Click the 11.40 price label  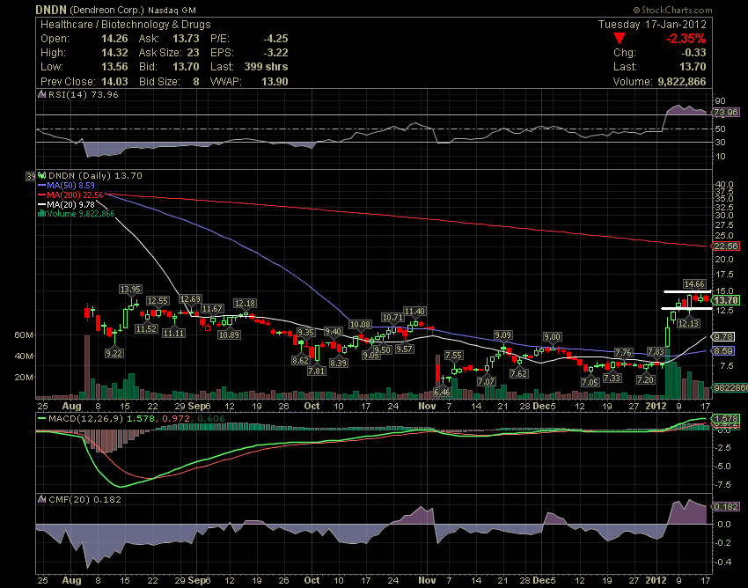(414, 312)
